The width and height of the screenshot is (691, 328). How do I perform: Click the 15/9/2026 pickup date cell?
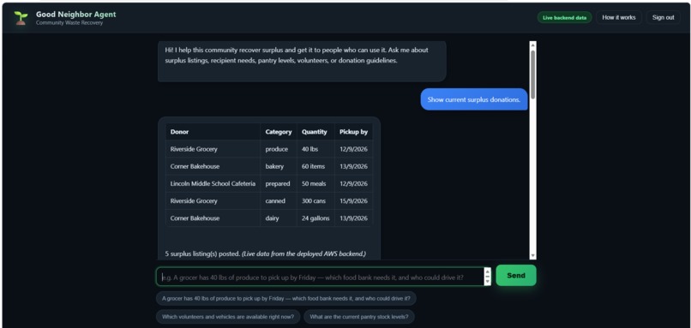coord(353,200)
